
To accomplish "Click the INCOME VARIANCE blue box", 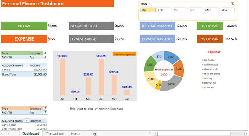I will (157, 26).
